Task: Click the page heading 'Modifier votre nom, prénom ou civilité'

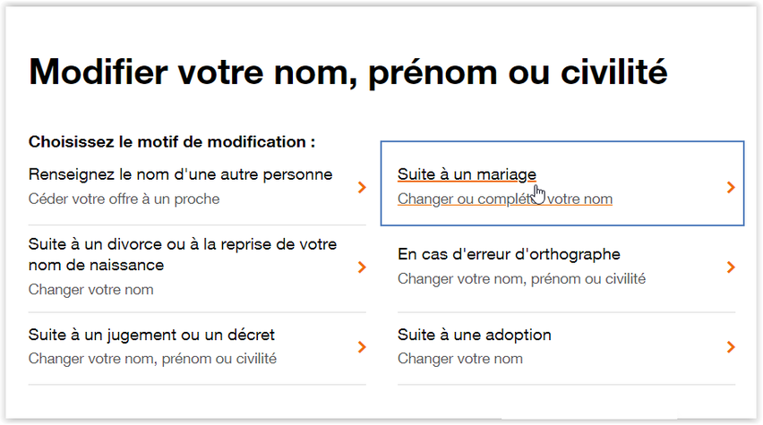Action: tap(348, 70)
